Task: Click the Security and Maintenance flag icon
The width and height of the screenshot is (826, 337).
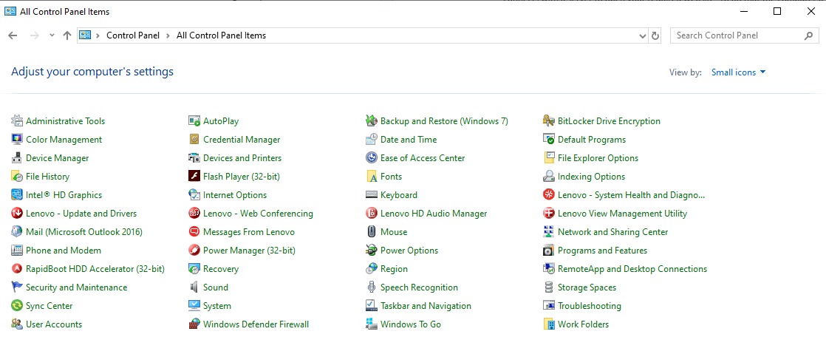Action: click(17, 287)
